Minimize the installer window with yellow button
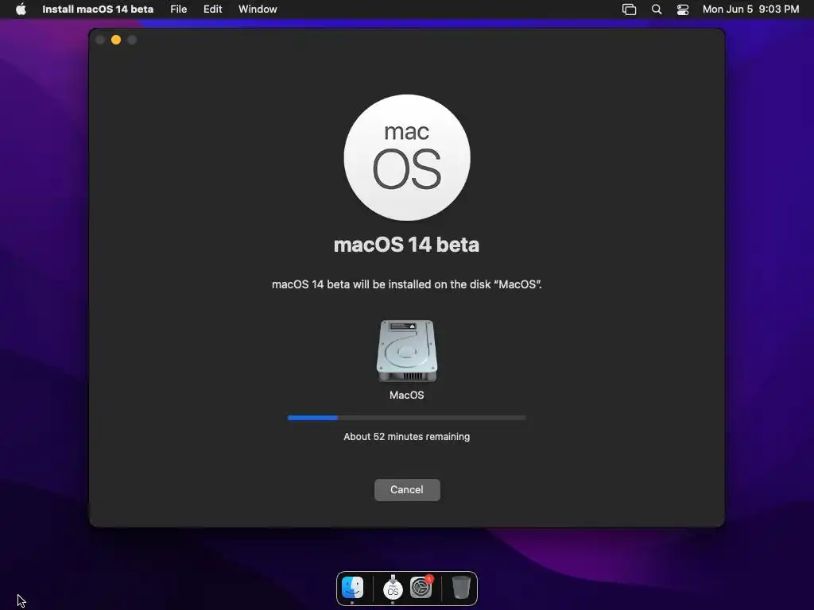Image resolution: width=814 pixels, height=610 pixels. (116, 40)
